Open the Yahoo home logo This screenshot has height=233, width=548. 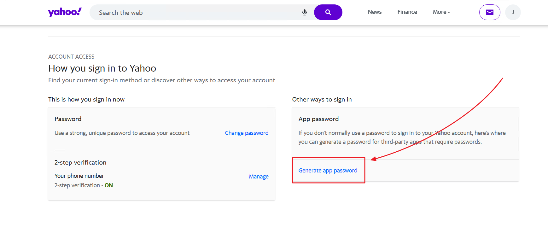coord(65,12)
